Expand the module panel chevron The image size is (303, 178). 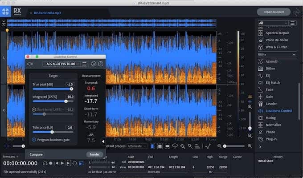(x=260, y=147)
